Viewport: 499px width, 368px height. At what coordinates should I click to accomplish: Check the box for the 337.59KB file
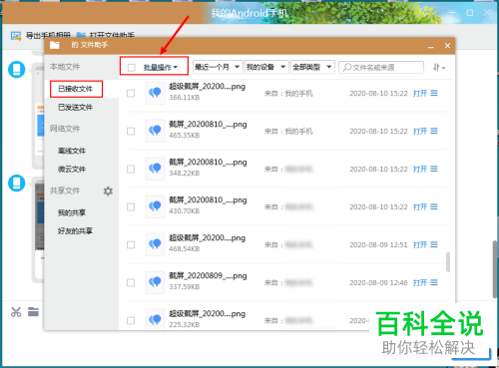131,283
